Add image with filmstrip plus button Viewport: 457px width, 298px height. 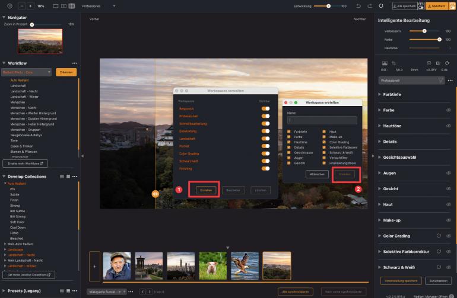94,266
